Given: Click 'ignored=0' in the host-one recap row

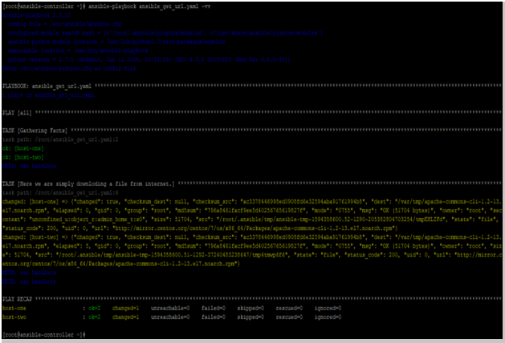Looking at the screenshot, I should (x=328, y=309).
